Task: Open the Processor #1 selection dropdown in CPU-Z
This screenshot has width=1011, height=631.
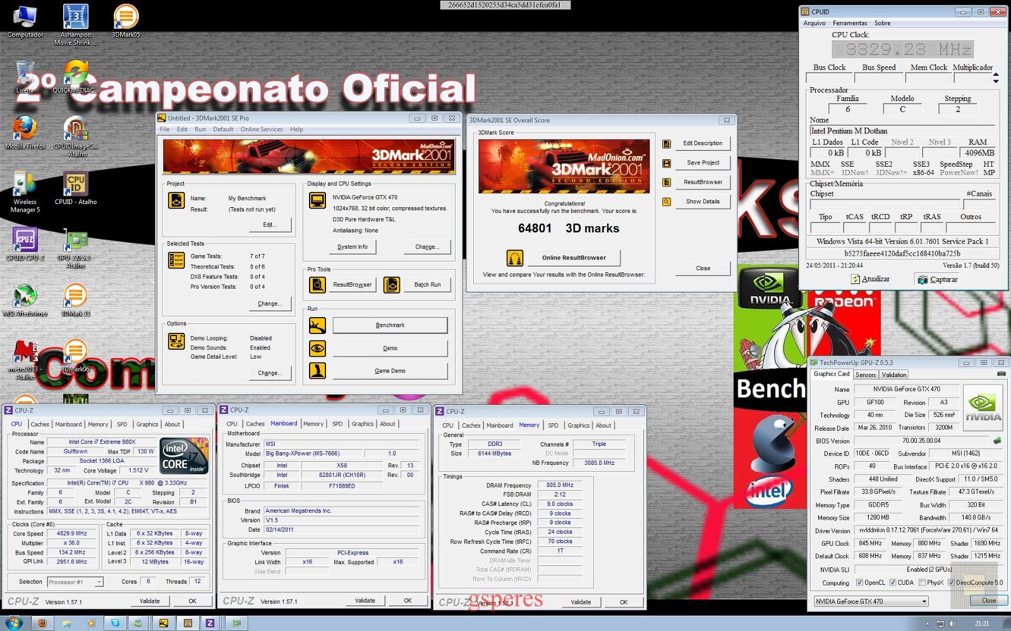Action: [x=75, y=582]
